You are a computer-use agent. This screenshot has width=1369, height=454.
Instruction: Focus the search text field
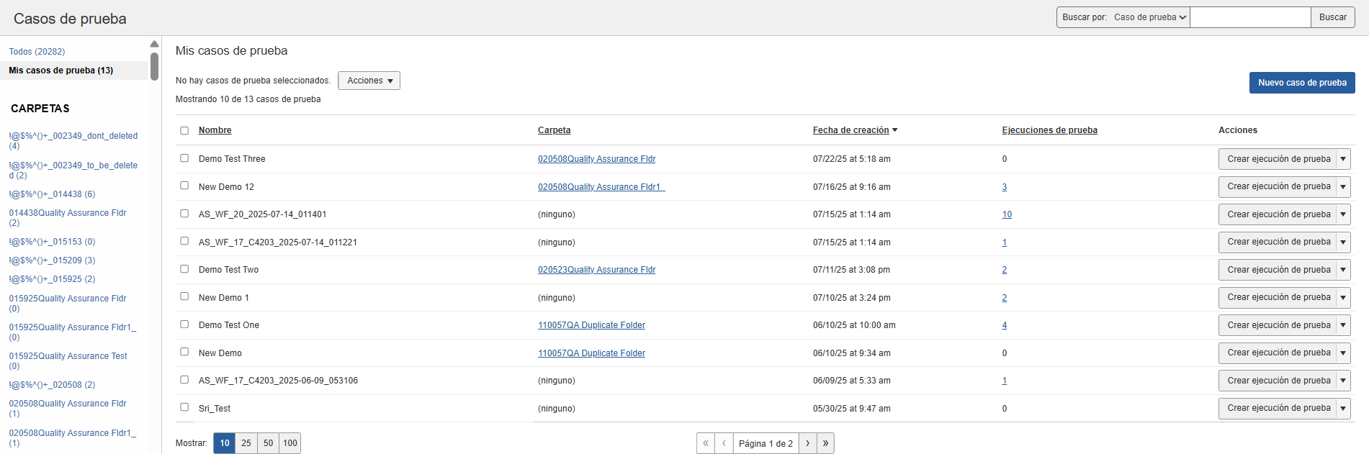click(x=1250, y=17)
